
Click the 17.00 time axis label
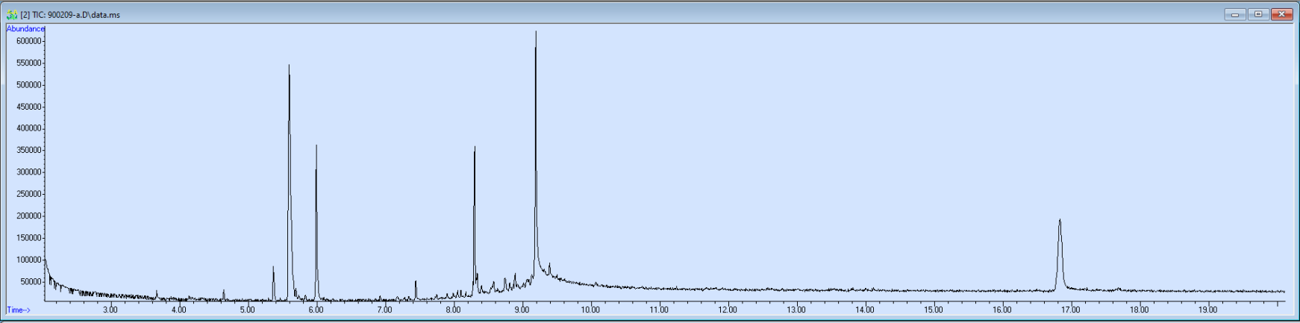[1071, 310]
